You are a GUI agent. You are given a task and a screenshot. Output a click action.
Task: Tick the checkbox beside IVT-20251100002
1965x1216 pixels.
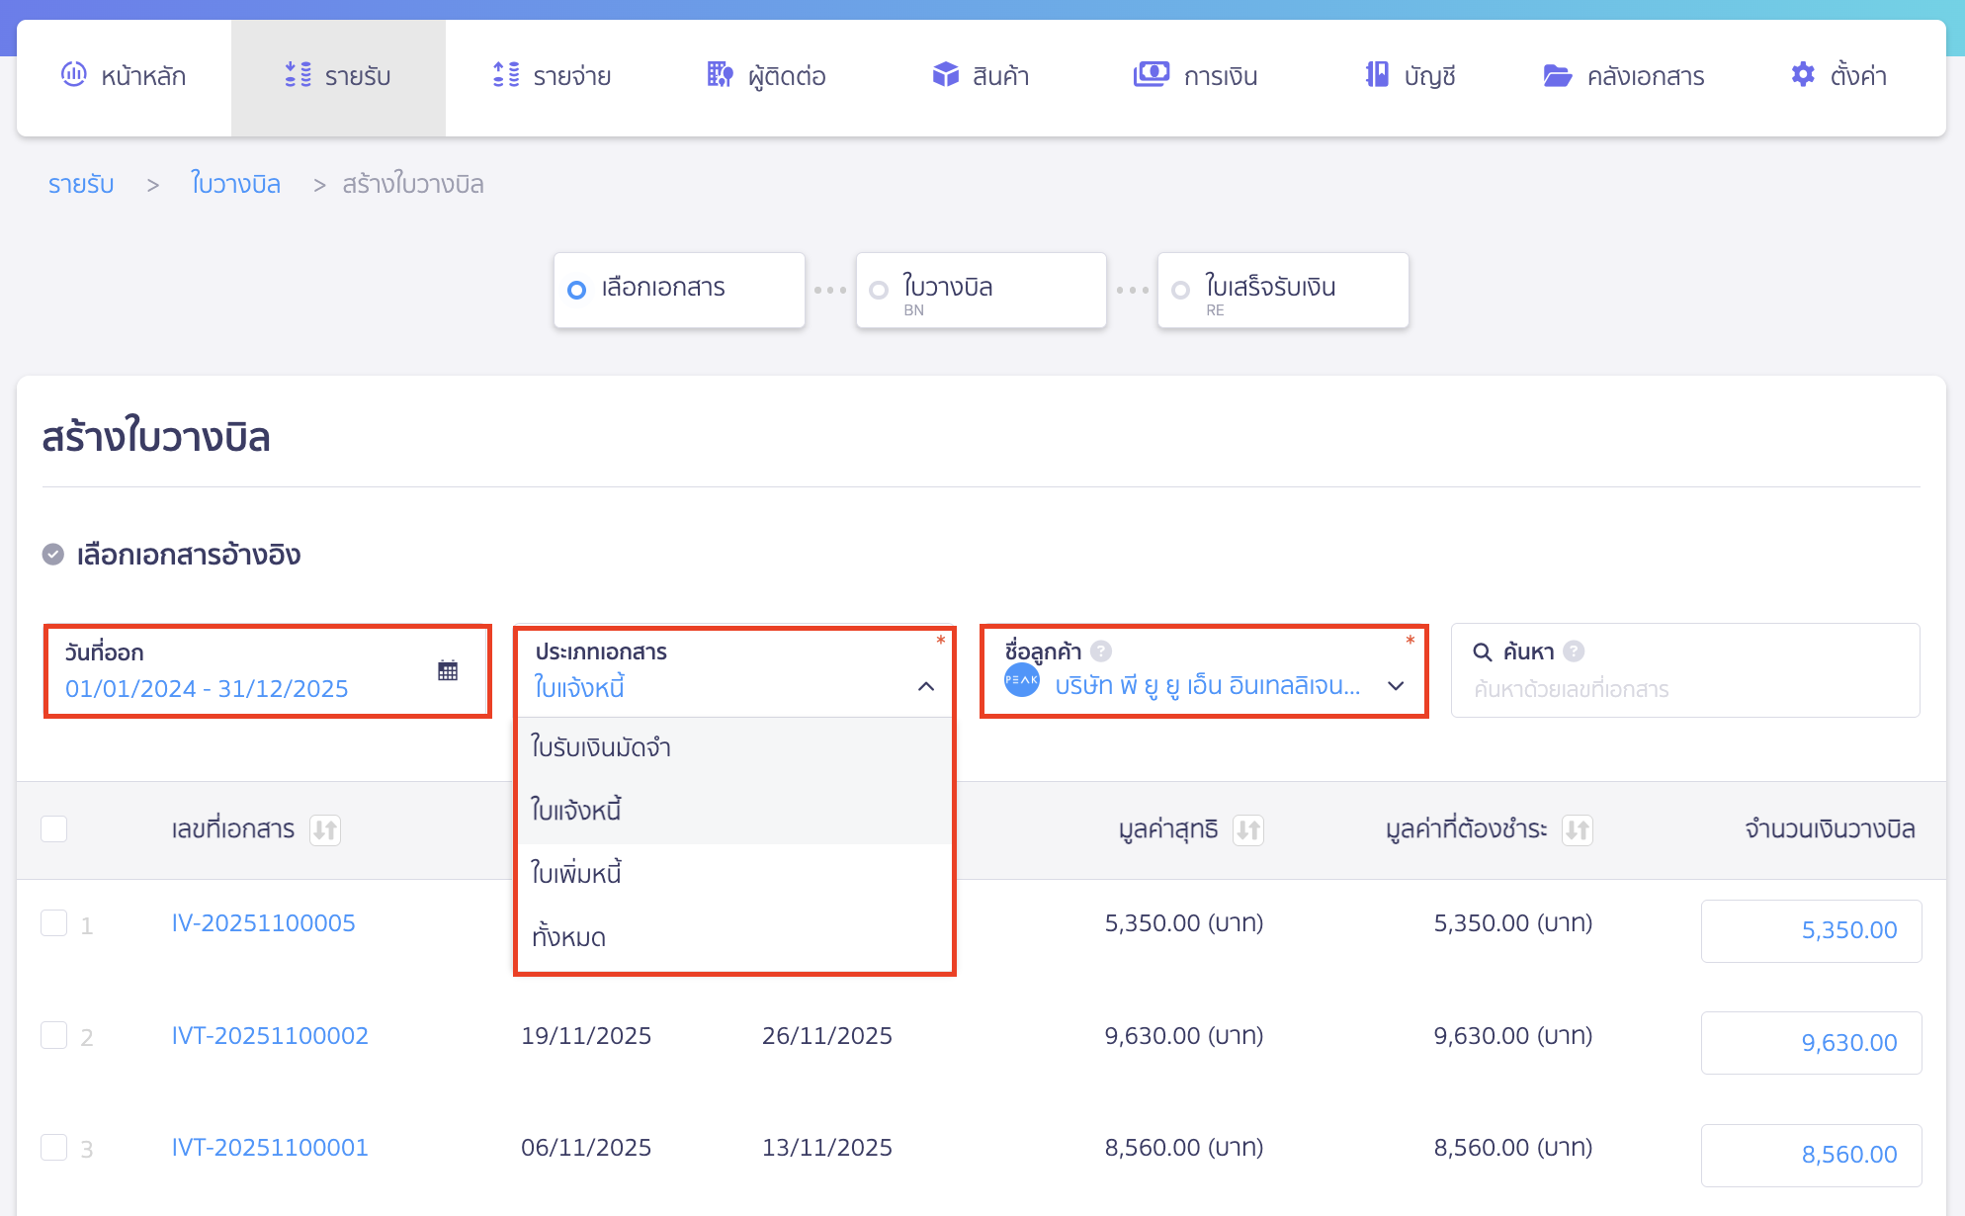click(54, 1036)
